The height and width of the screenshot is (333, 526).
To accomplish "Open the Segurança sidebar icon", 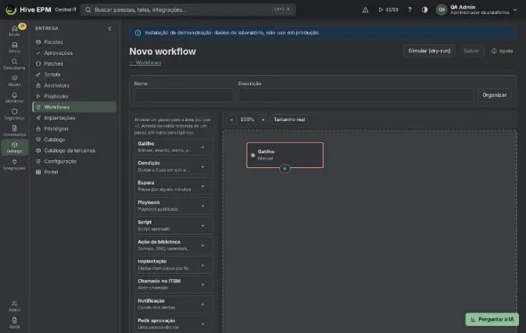I will pos(14,114).
